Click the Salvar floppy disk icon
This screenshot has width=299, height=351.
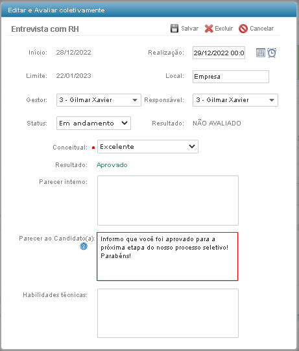click(174, 29)
